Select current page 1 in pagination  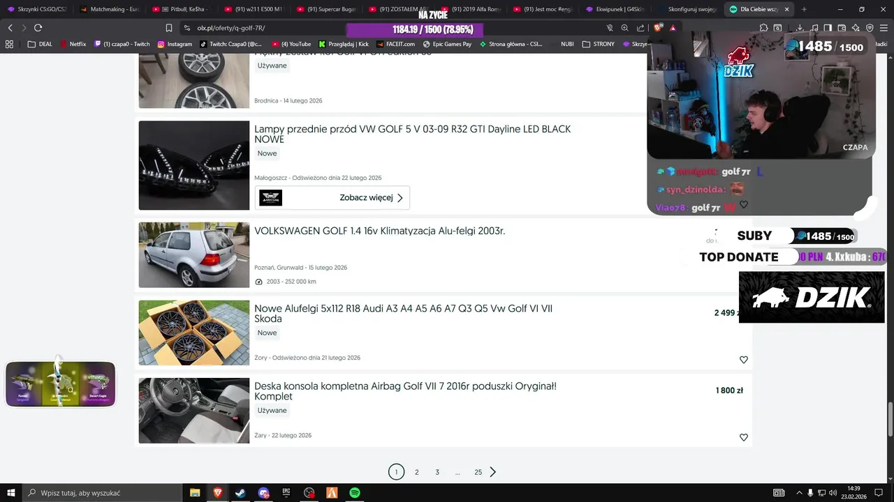396,472
